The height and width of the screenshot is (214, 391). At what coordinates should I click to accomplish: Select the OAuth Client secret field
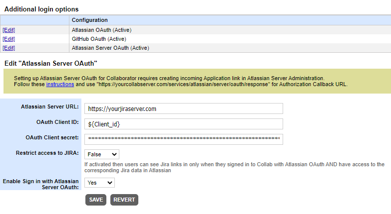(183, 139)
